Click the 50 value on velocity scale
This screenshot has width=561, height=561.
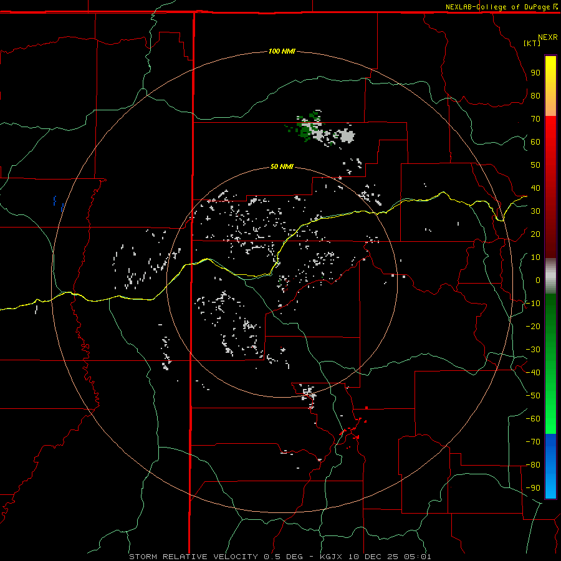[535, 165]
